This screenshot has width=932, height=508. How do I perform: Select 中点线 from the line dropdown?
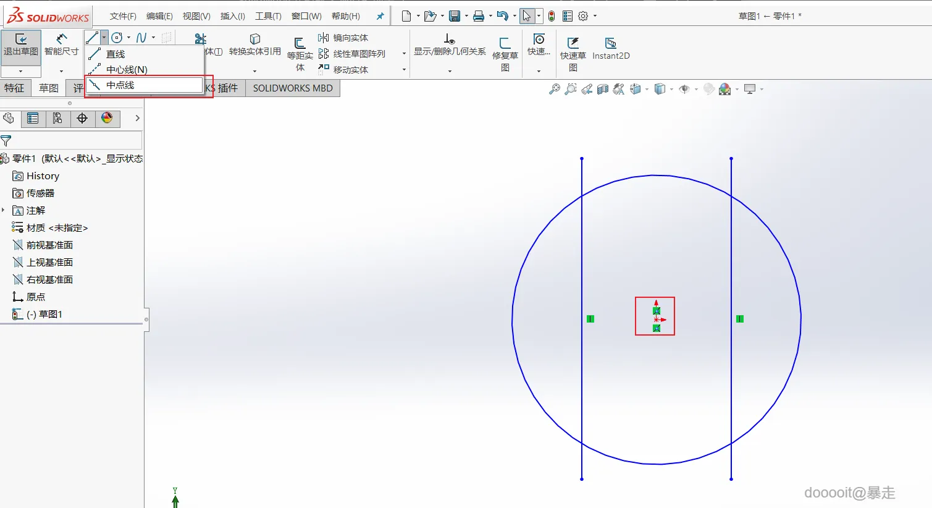pos(120,85)
